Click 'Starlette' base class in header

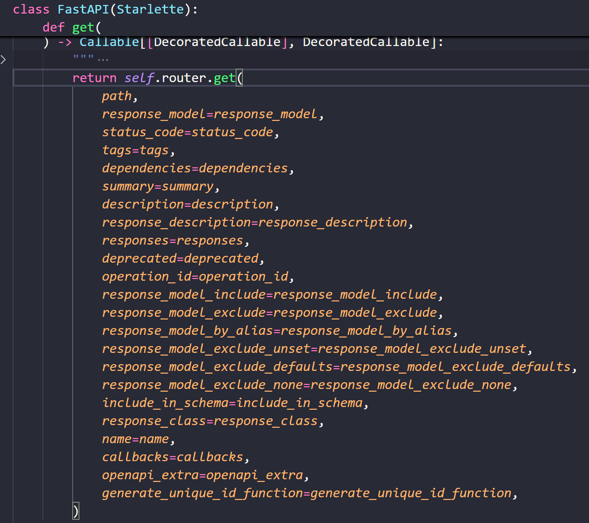tap(150, 9)
